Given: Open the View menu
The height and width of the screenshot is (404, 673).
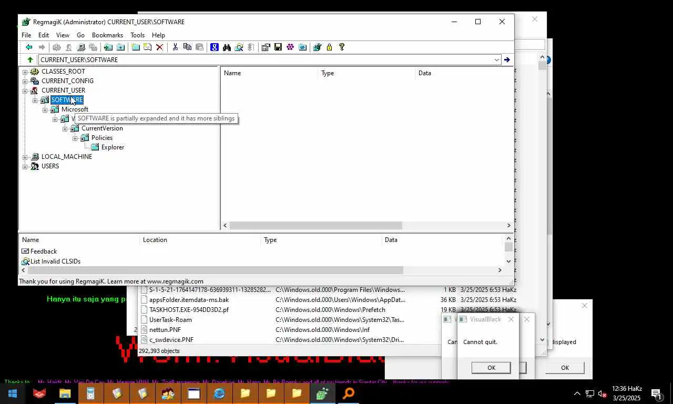Looking at the screenshot, I should [x=63, y=35].
